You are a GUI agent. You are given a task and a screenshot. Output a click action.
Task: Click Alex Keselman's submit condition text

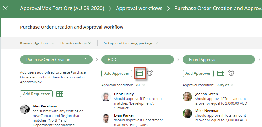58,118
